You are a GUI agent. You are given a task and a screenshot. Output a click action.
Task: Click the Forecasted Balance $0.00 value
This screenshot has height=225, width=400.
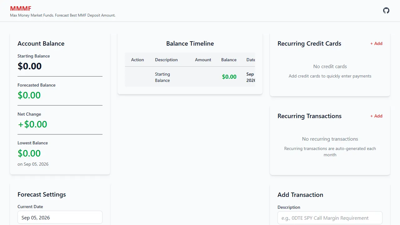tap(29, 95)
